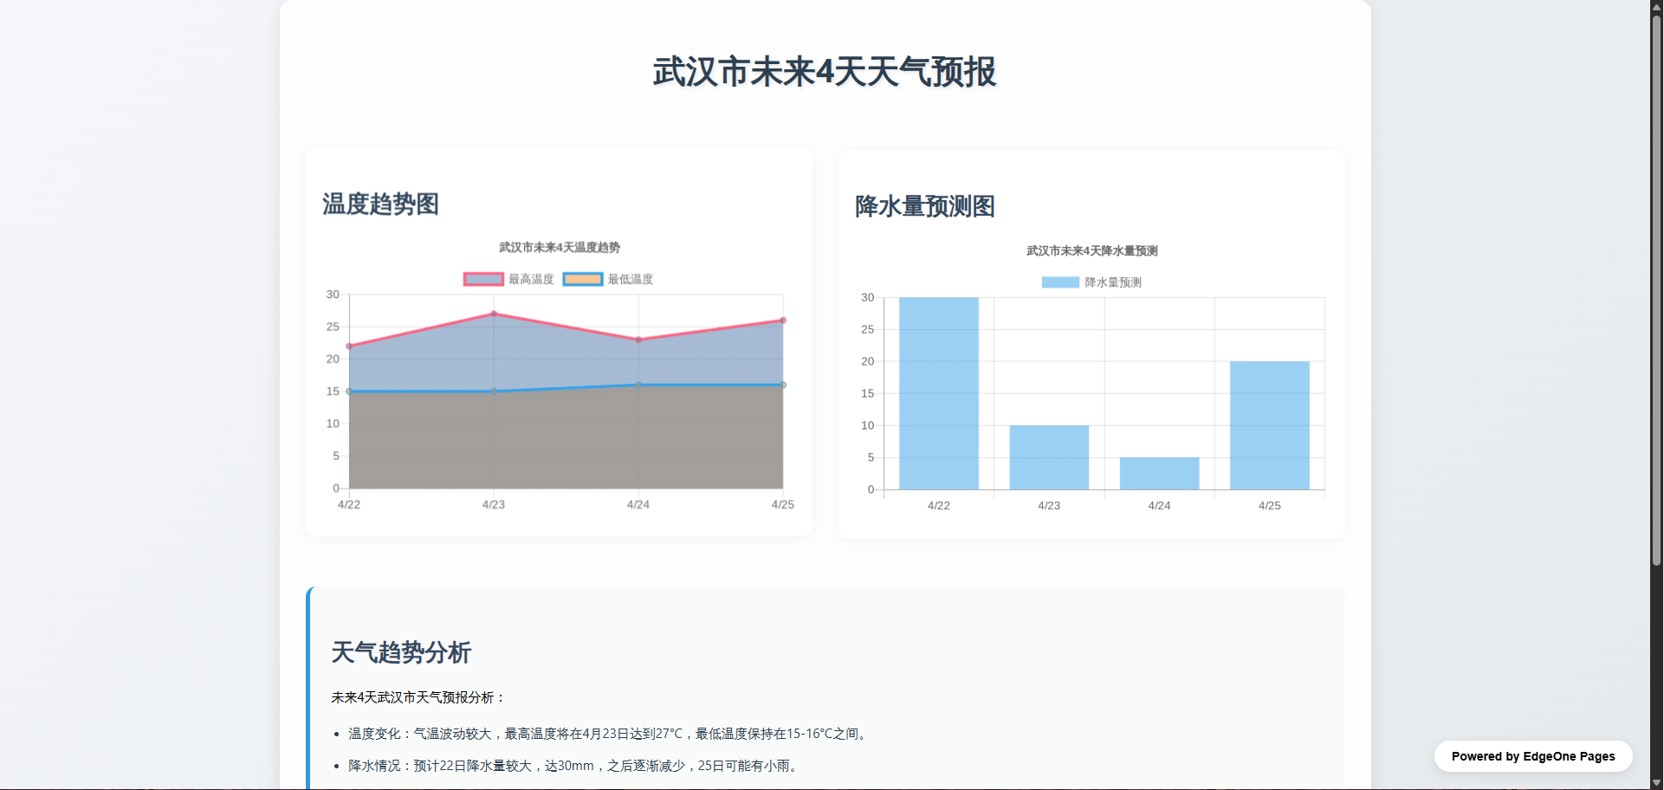Click the 天气趋势分析 section heading
Screen dimensions: 1664x790
(x=401, y=652)
